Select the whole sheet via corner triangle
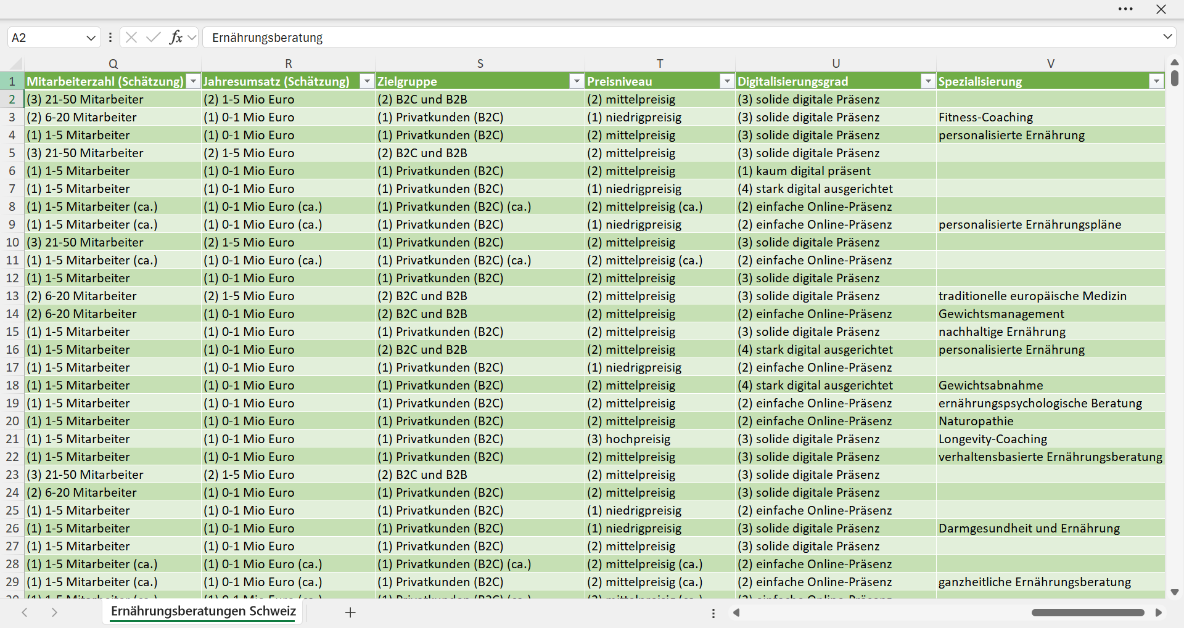The height and width of the screenshot is (628, 1184). (15, 63)
